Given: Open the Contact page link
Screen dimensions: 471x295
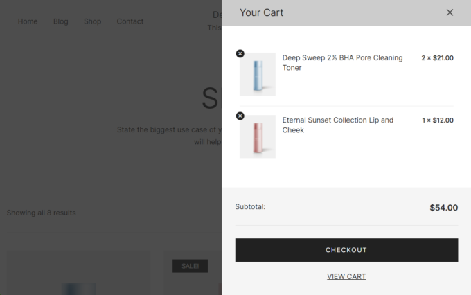Looking at the screenshot, I should tap(130, 21).
